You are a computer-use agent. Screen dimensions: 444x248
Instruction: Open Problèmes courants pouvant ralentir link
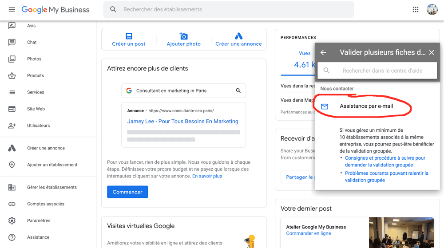click(x=387, y=177)
